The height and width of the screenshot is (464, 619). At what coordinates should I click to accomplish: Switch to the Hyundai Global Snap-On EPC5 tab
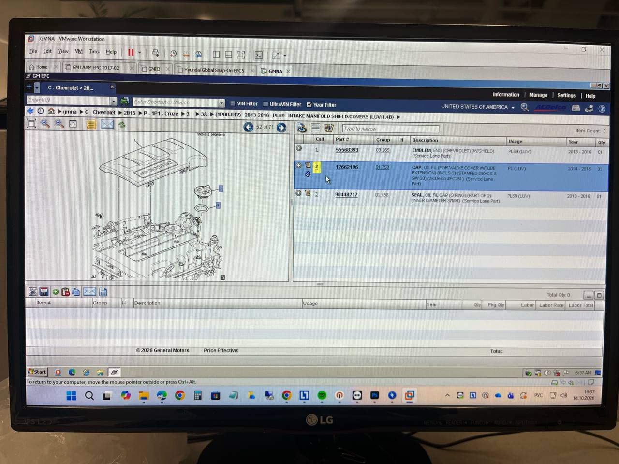coord(214,70)
